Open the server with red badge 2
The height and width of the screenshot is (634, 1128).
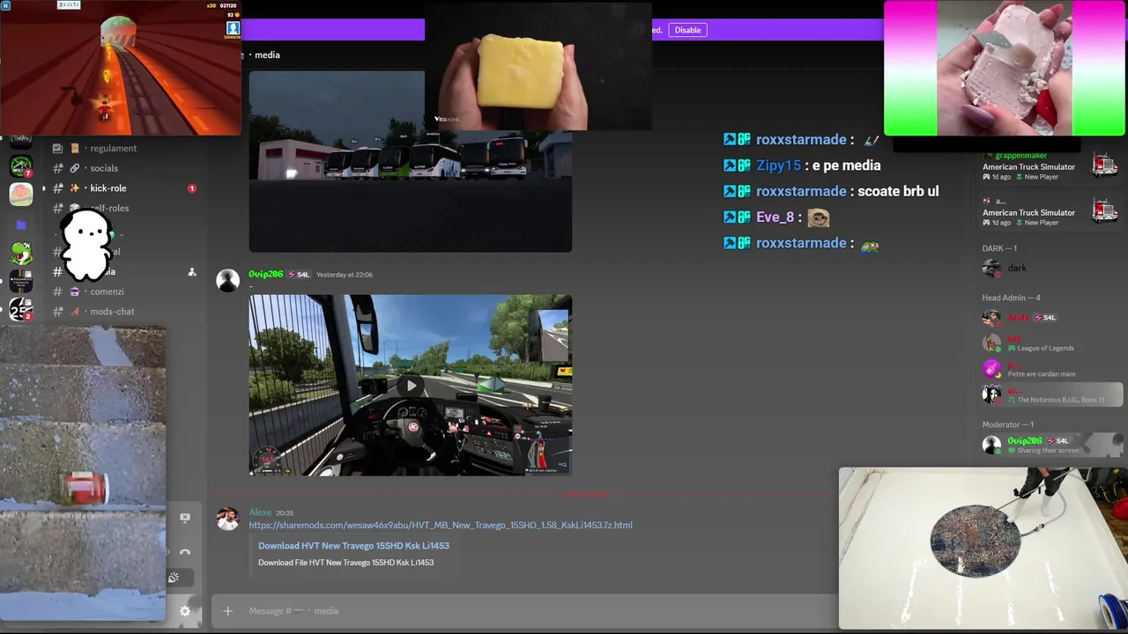(21, 309)
